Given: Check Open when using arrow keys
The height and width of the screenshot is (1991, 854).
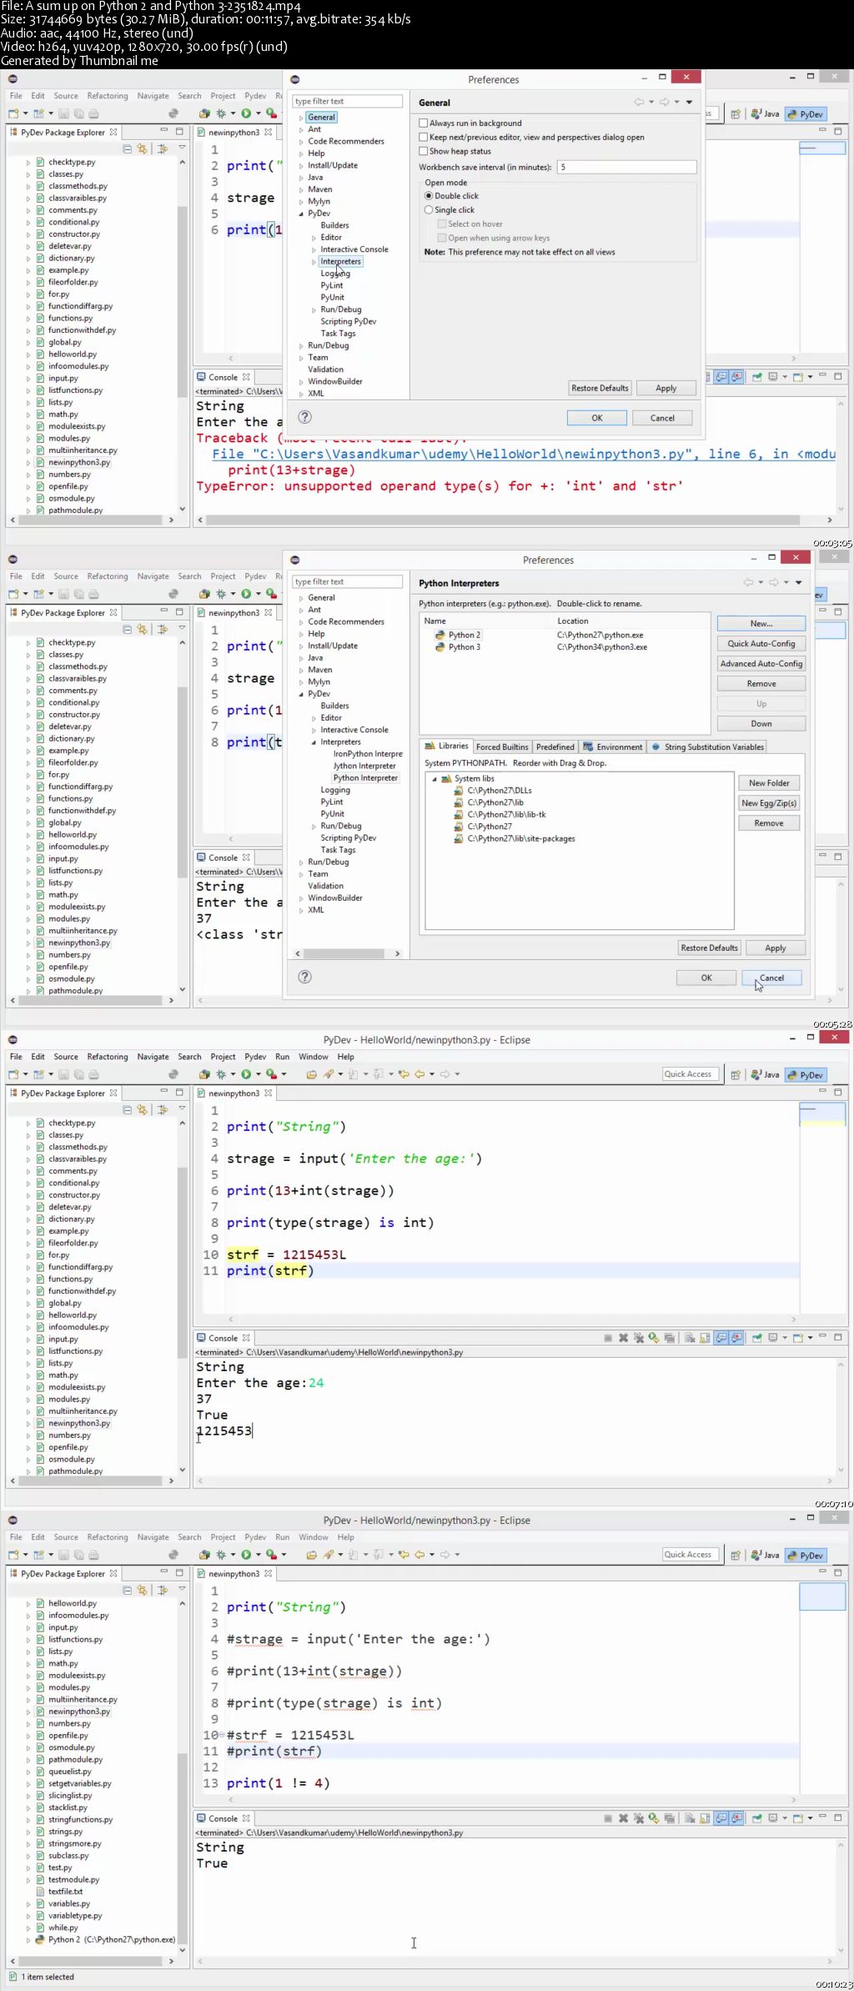Looking at the screenshot, I should [x=442, y=238].
